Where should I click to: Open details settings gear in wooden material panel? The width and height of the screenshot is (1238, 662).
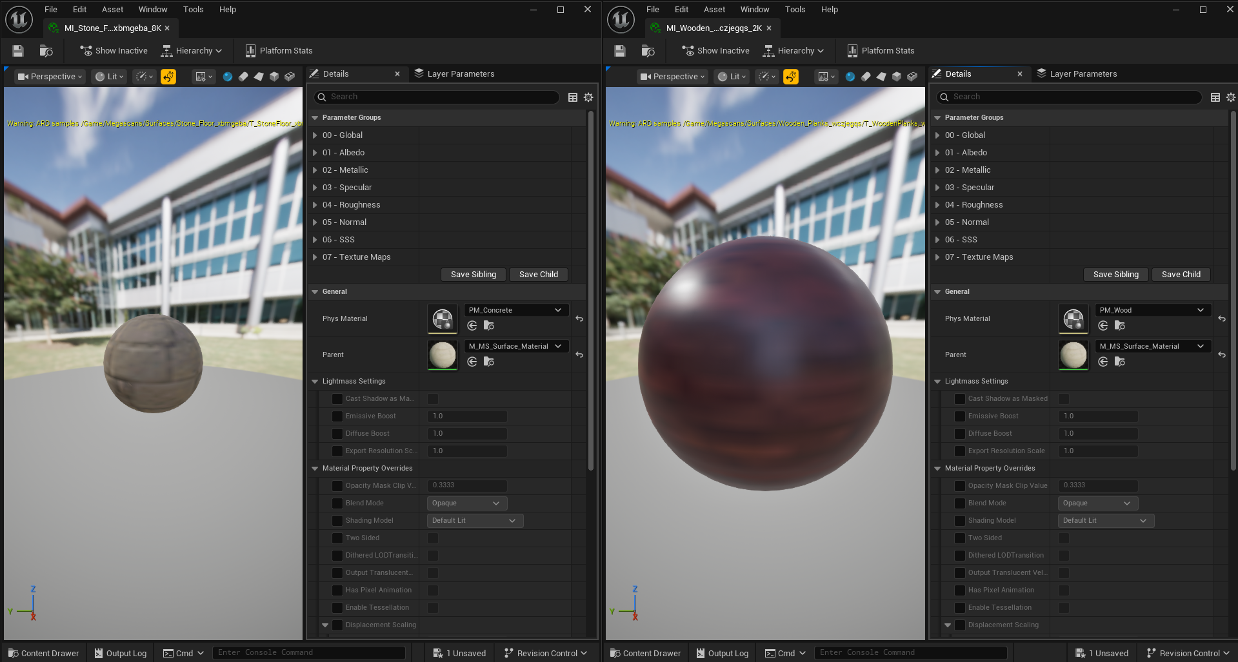(1231, 97)
